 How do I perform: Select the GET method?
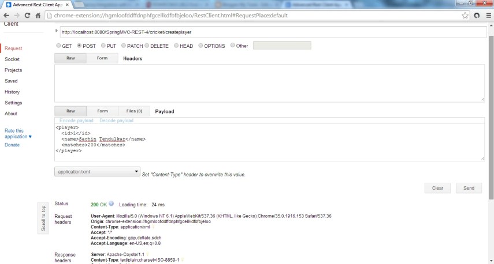[58, 46]
